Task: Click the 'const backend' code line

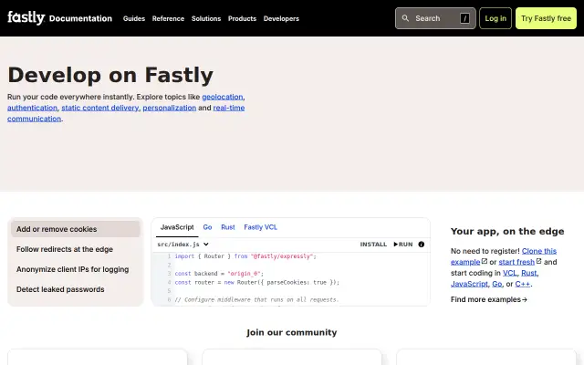Action: click(219, 274)
